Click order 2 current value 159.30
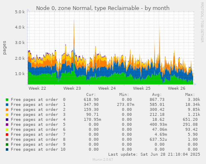The image size is (206, 164). pos(91,110)
